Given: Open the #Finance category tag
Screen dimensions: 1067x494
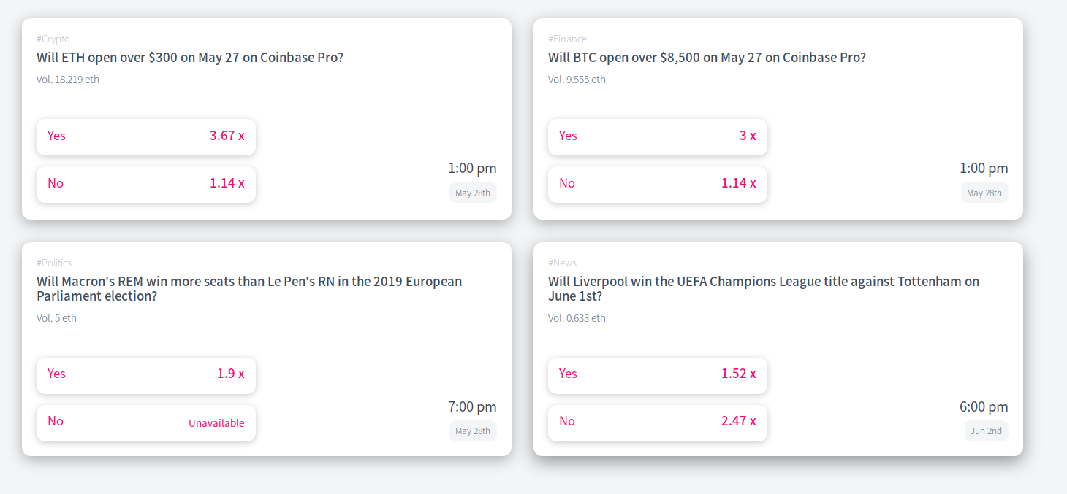Looking at the screenshot, I should [567, 39].
